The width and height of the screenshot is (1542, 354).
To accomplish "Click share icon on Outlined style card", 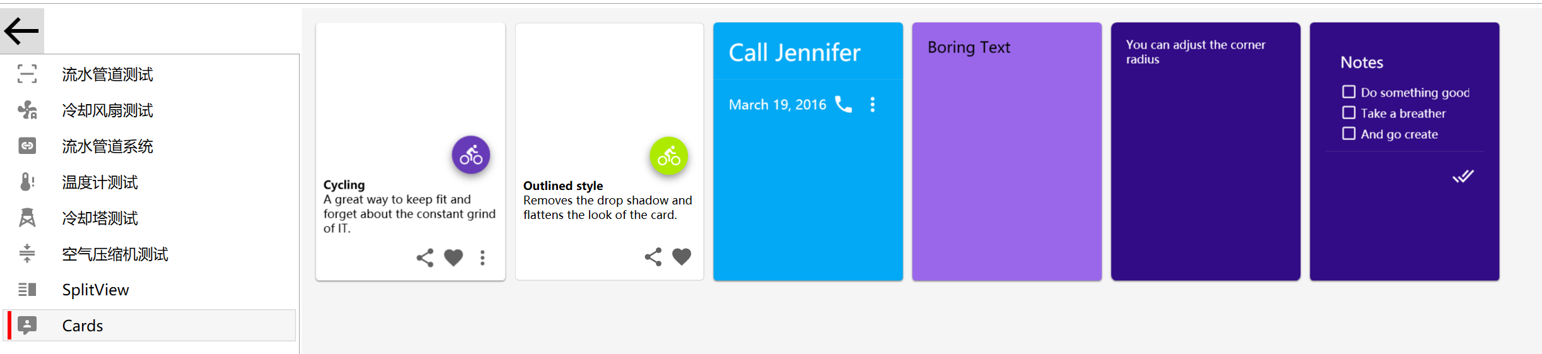I will [653, 257].
